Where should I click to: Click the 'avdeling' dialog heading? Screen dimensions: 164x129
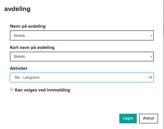click(x=17, y=9)
